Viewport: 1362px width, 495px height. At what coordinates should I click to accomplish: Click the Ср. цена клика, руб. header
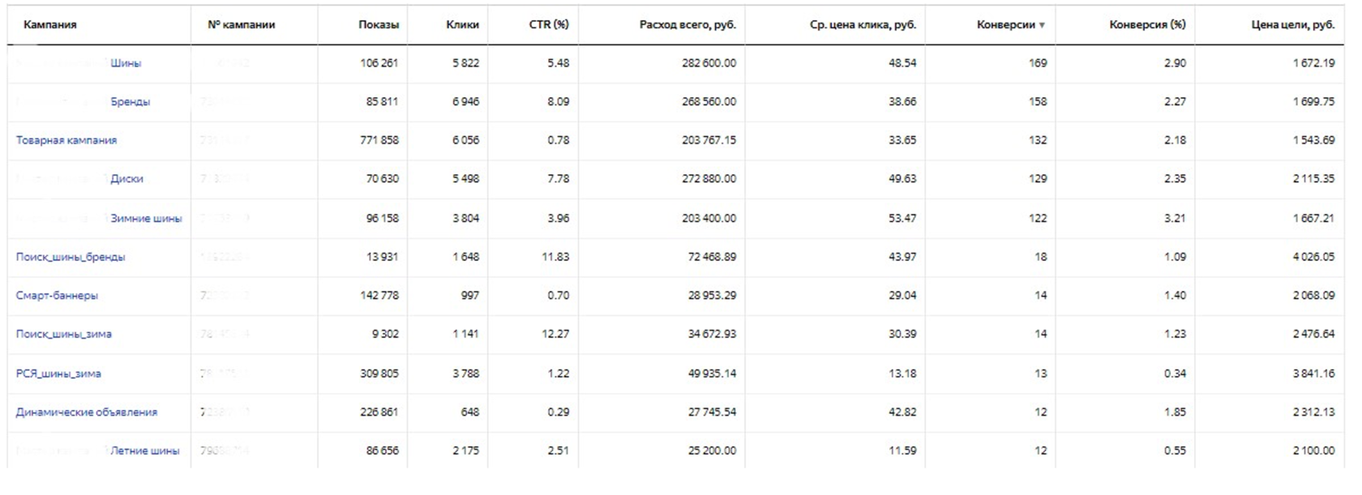(863, 25)
